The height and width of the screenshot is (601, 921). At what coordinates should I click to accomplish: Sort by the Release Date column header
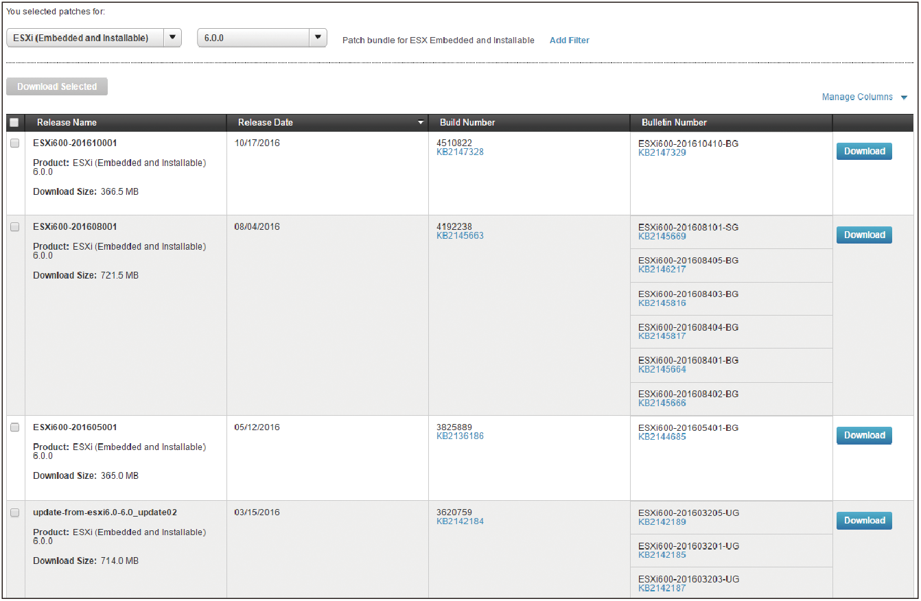[x=266, y=123]
